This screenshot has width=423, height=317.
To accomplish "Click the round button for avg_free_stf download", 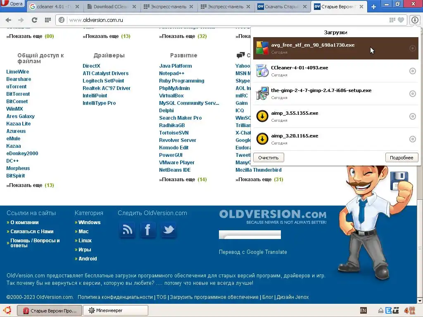I will [x=413, y=48].
